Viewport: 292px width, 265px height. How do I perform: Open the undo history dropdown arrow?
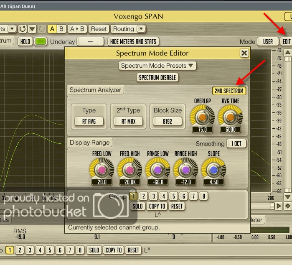click(x=32, y=29)
